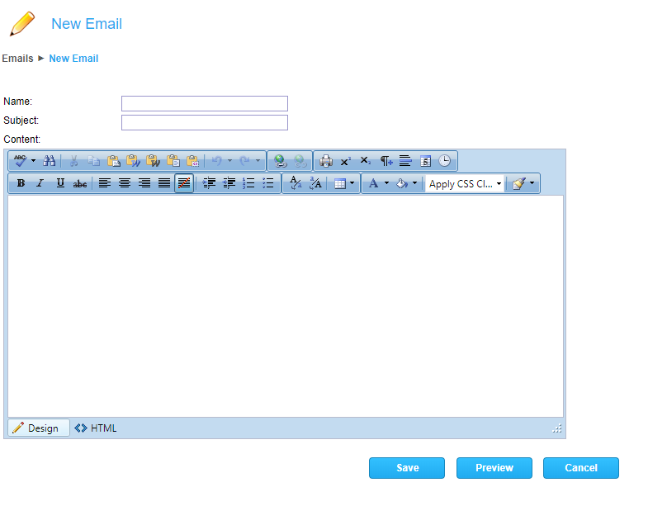The width and height of the screenshot is (667, 506).
Task: Switch to the Design view tab
Action: pos(38,428)
